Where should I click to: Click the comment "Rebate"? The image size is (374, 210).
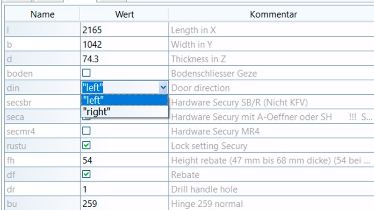(x=185, y=175)
